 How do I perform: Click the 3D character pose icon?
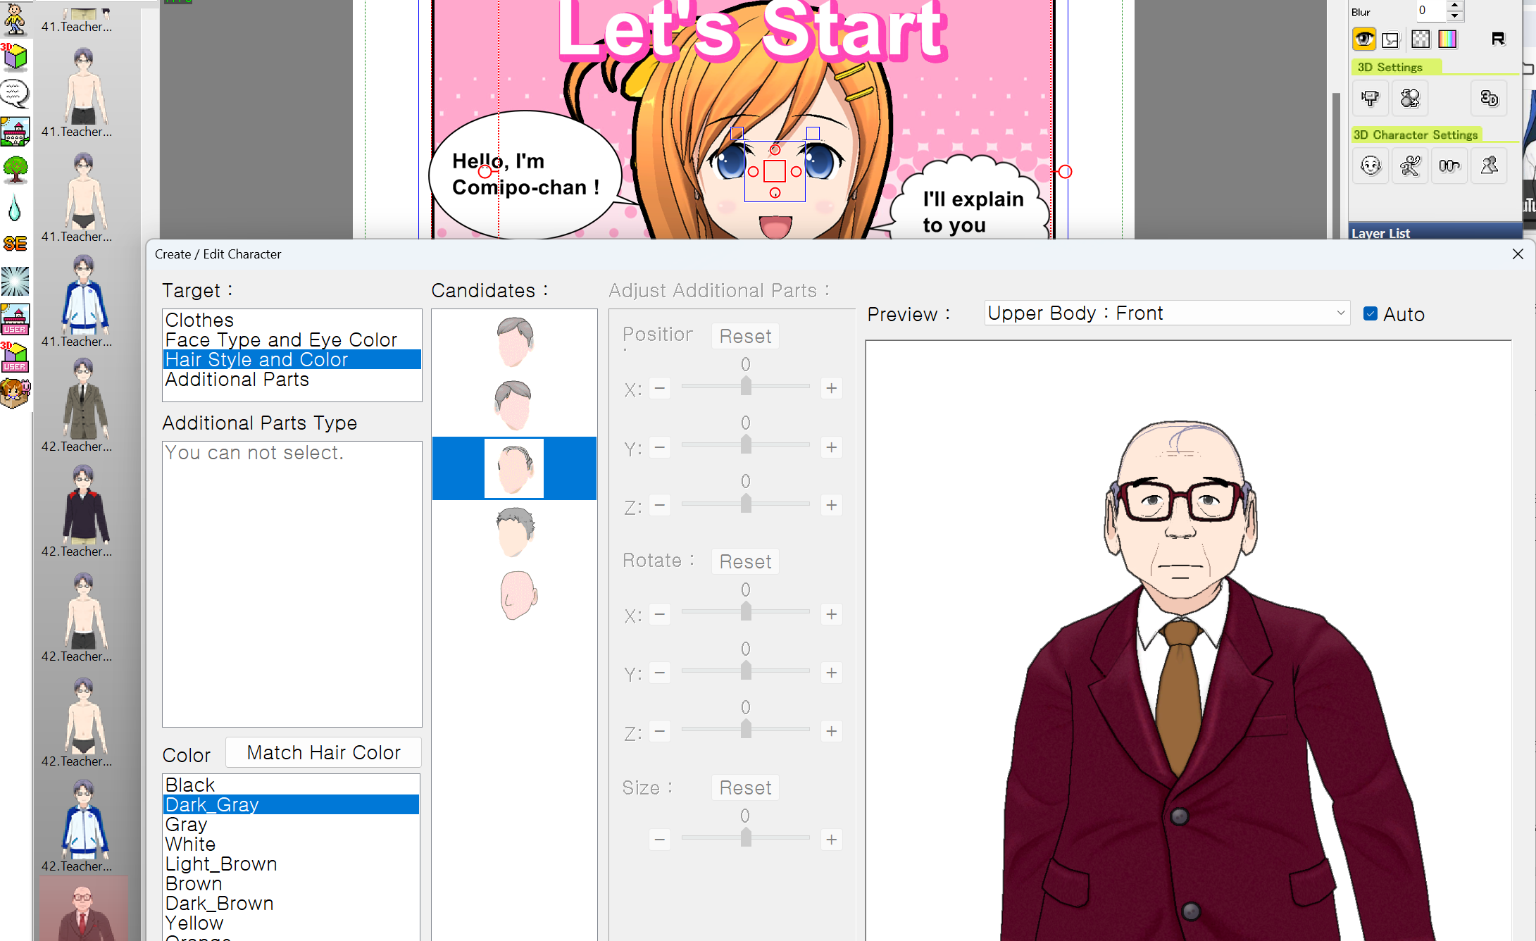(1410, 166)
